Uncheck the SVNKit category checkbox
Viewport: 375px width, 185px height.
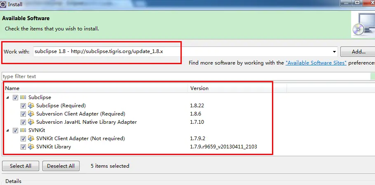point(15,131)
